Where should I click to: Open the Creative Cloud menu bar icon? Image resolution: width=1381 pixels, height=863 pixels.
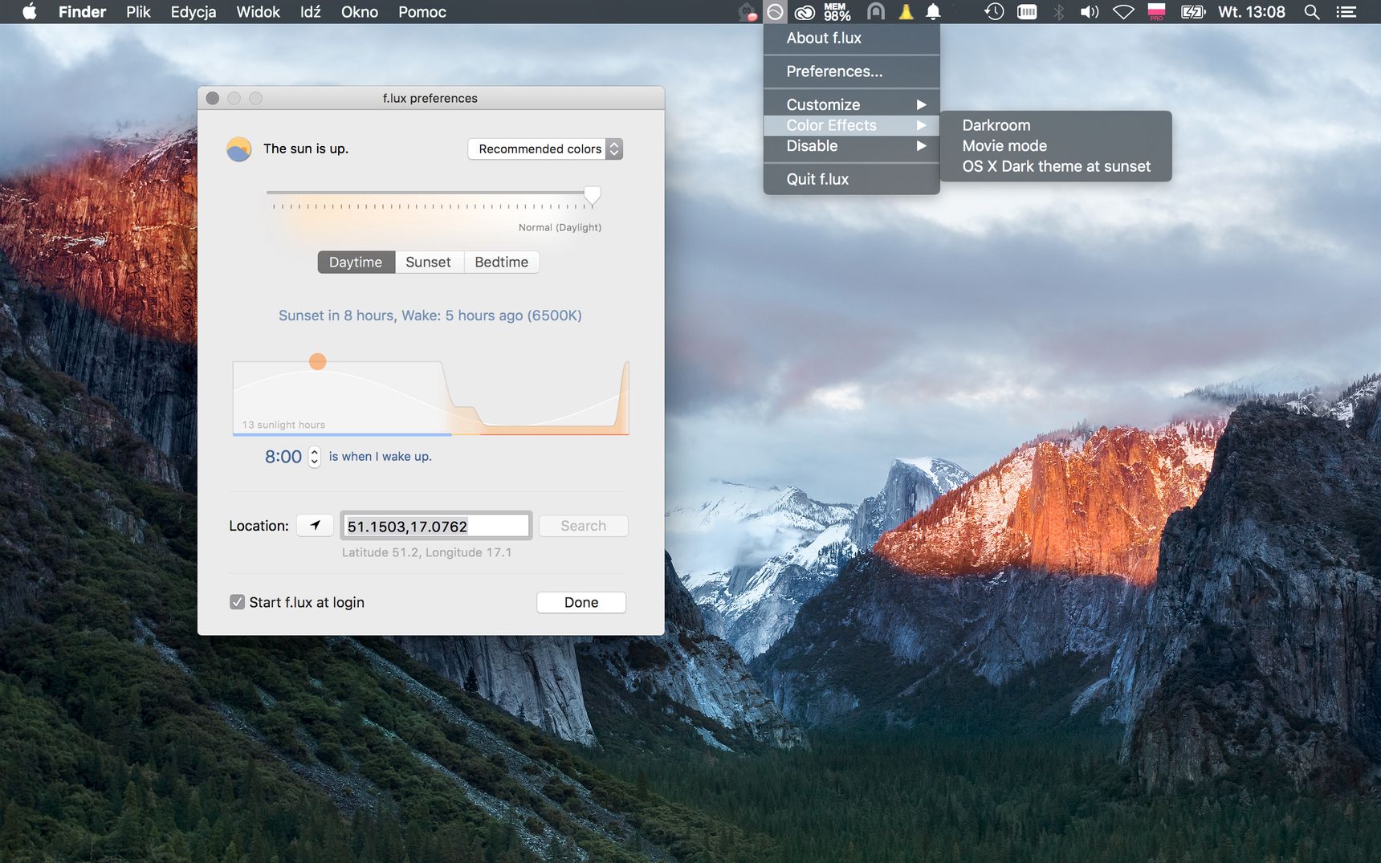coord(805,12)
